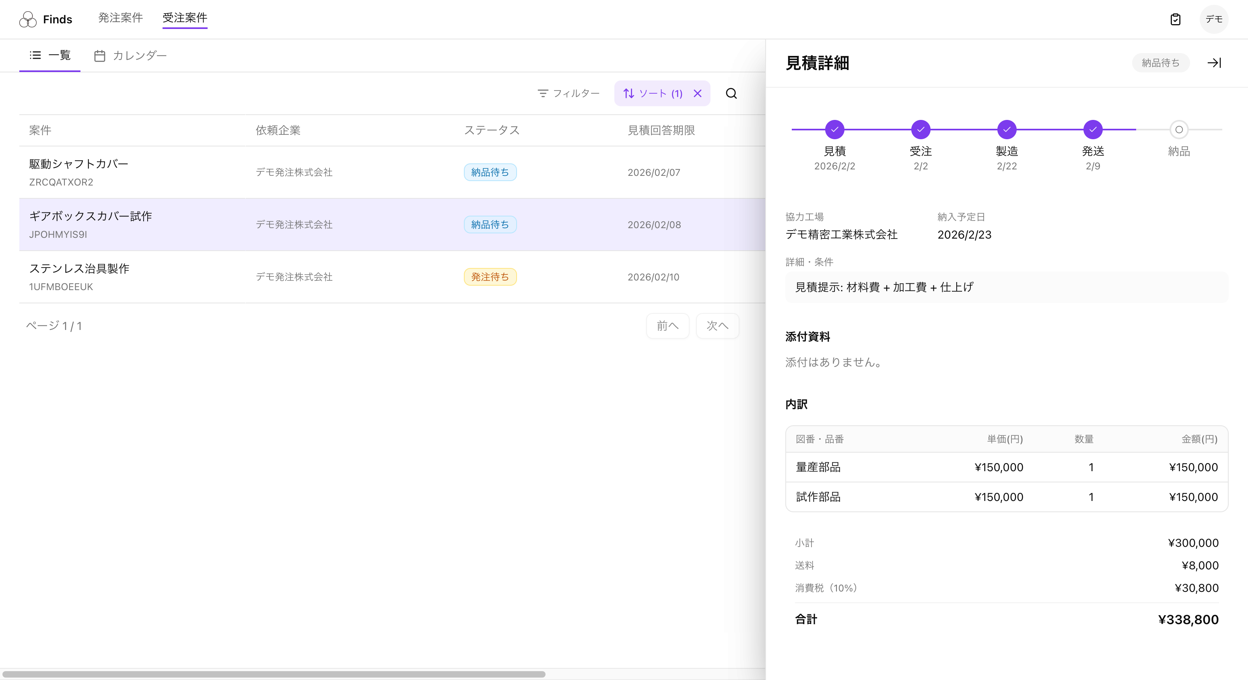
Task: Select the calendar icon beside カレンダー
Action: (x=99, y=55)
